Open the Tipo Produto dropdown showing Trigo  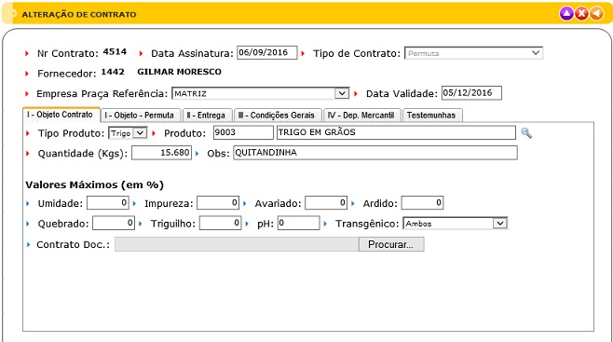click(128, 133)
